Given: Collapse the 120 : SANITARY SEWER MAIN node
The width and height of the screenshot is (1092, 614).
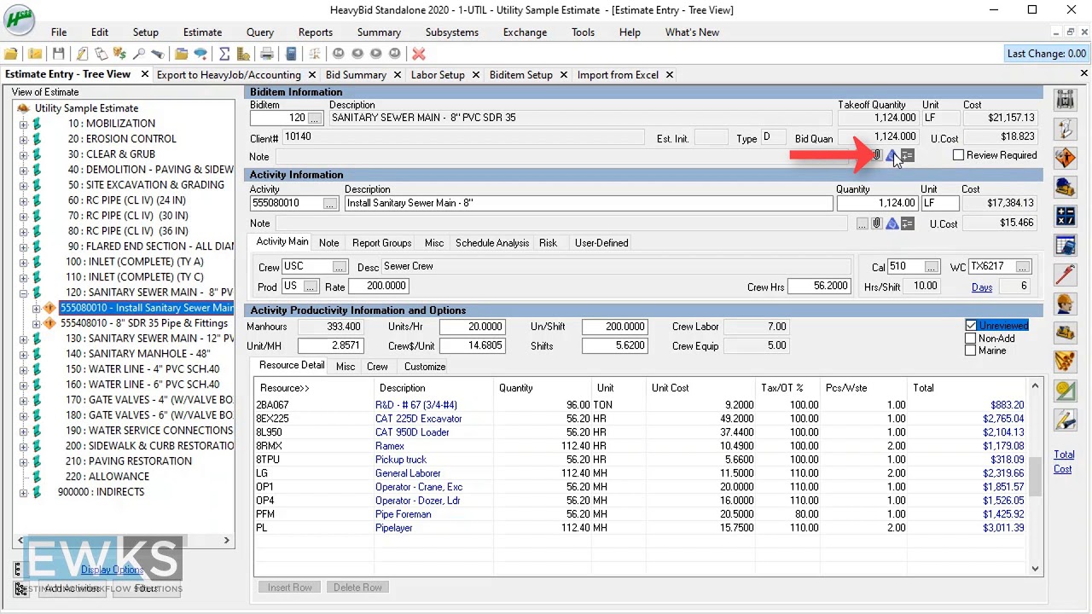Looking at the screenshot, I should (x=23, y=293).
